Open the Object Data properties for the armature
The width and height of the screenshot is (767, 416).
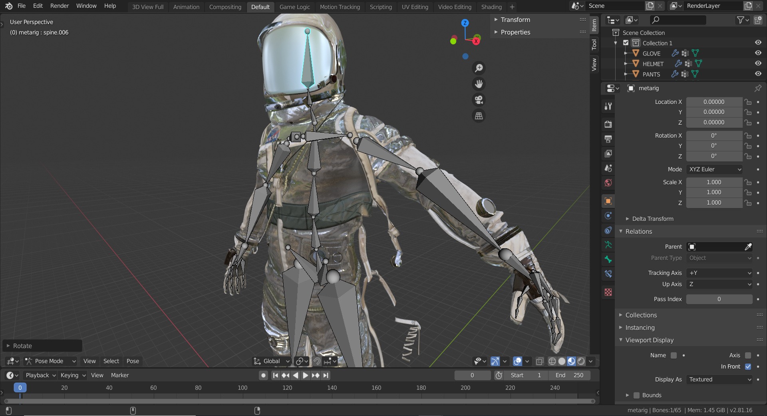[x=608, y=245]
